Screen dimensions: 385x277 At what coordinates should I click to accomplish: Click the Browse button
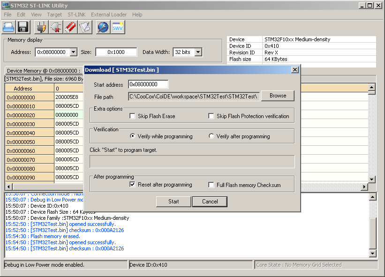pyautogui.click(x=278, y=96)
